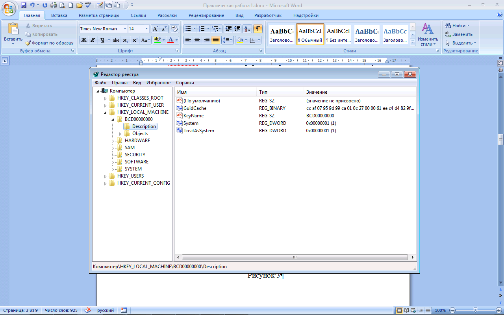Open registry editor Файл menu
The height and width of the screenshot is (315, 504).
[100, 83]
